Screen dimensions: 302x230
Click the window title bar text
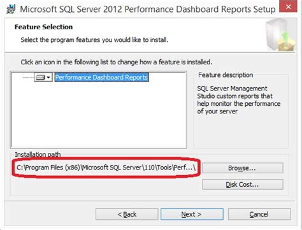click(148, 9)
